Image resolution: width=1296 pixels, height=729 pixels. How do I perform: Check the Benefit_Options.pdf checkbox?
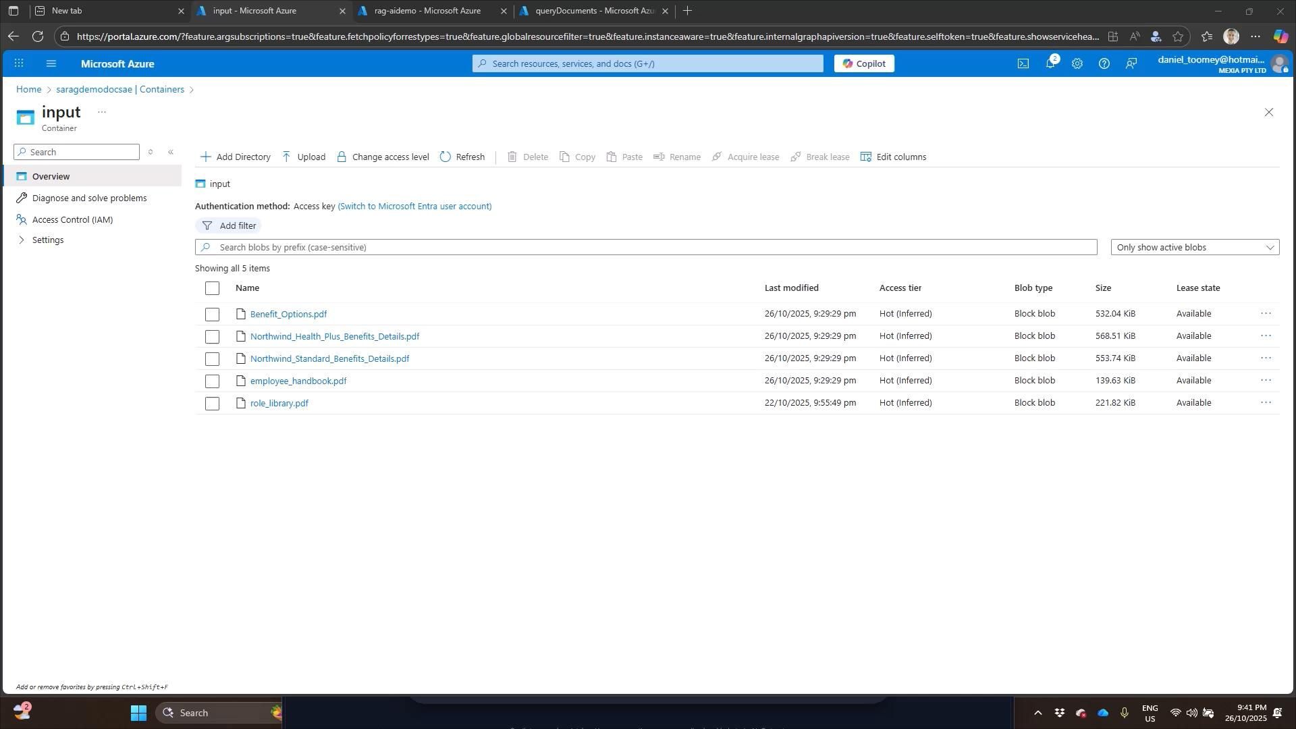[212, 315]
